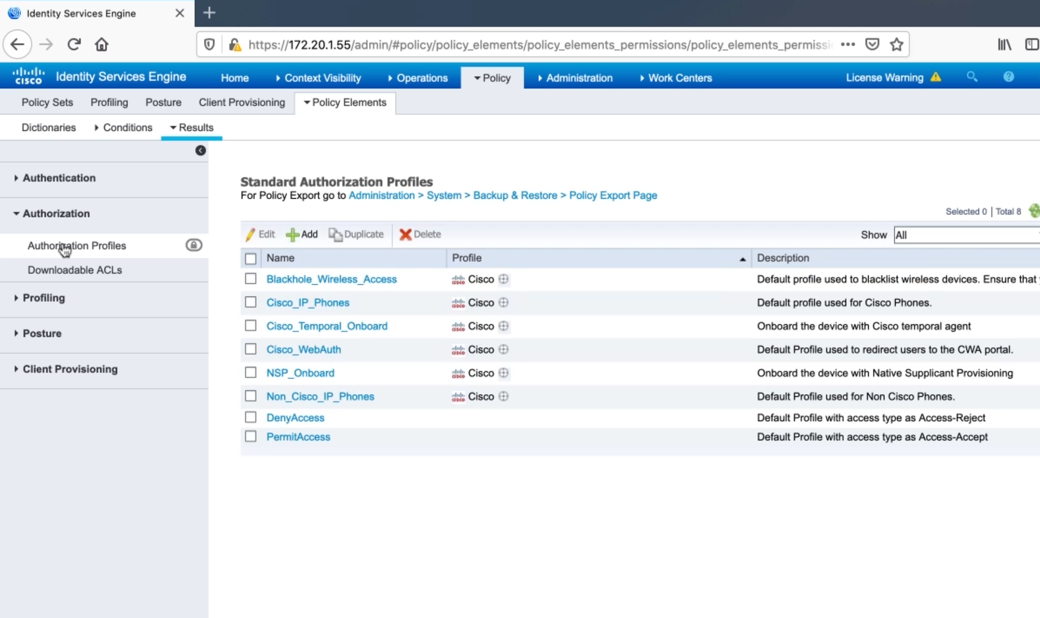The image size is (1040, 618).
Task: Check the Blackhole_Wireless_Access row checkbox
Action: (x=251, y=279)
